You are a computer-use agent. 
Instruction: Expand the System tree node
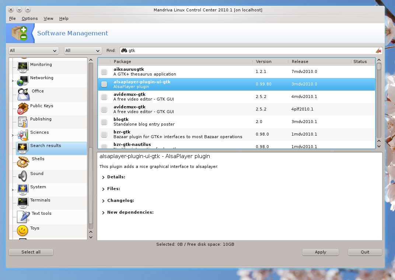coord(13,190)
